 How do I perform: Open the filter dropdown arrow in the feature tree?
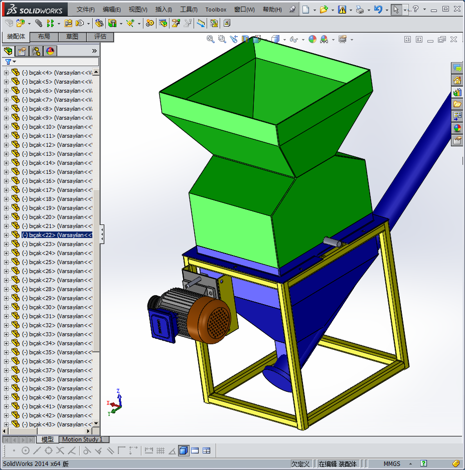(14, 62)
